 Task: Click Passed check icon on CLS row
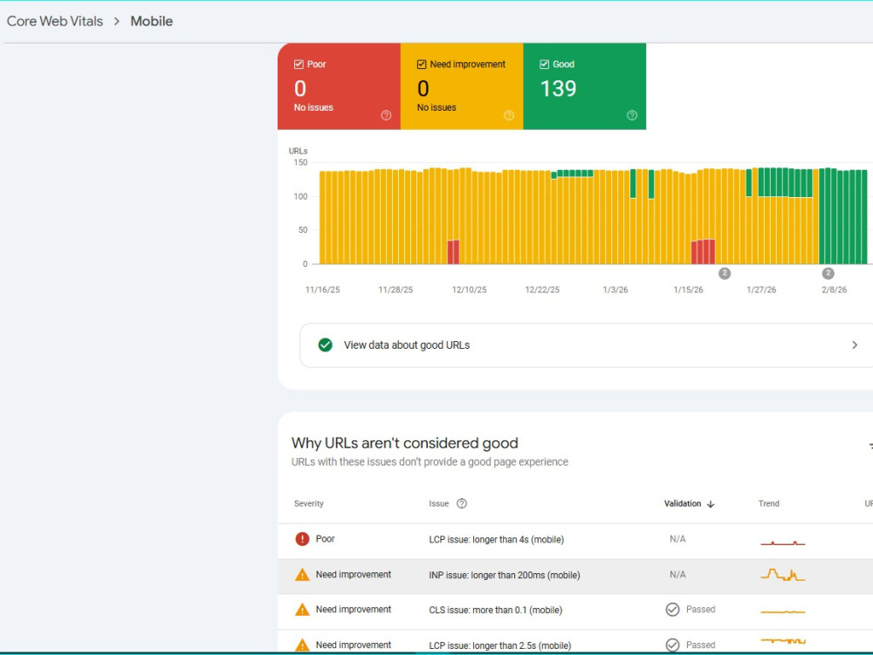click(672, 610)
